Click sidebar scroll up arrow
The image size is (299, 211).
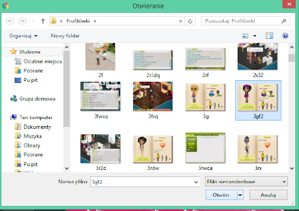coord(66,47)
